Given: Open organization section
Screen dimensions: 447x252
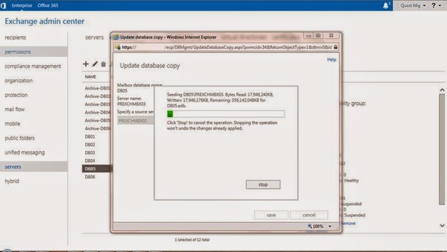Looking at the screenshot, I should click(x=18, y=80).
